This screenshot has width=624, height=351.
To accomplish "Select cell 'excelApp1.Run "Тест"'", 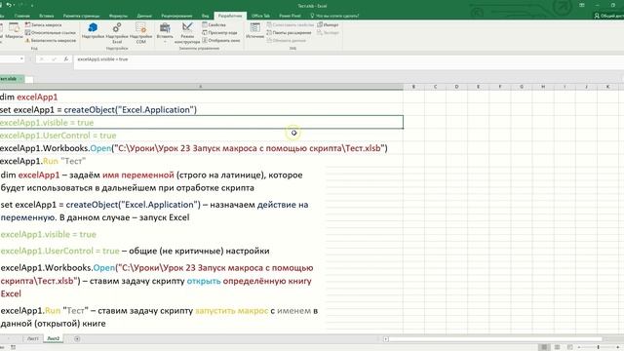I will 202,161.
